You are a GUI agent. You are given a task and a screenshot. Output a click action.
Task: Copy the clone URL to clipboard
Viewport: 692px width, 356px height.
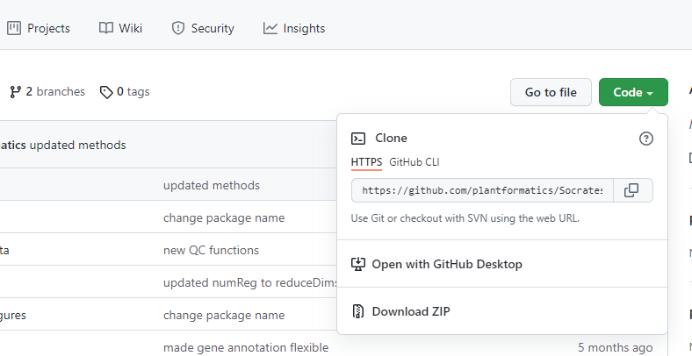[x=632, y=190]
